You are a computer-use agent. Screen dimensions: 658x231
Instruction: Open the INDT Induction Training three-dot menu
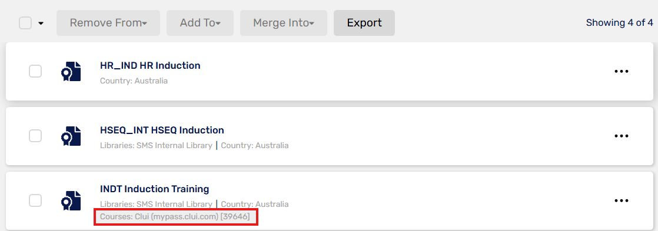[622, 200]
